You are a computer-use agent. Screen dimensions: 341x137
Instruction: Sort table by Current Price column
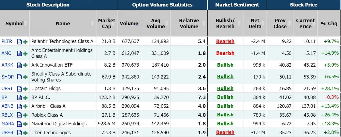point(305,24)
